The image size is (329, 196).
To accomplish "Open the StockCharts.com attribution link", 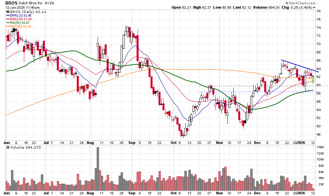I will click(x=300, y=3).
